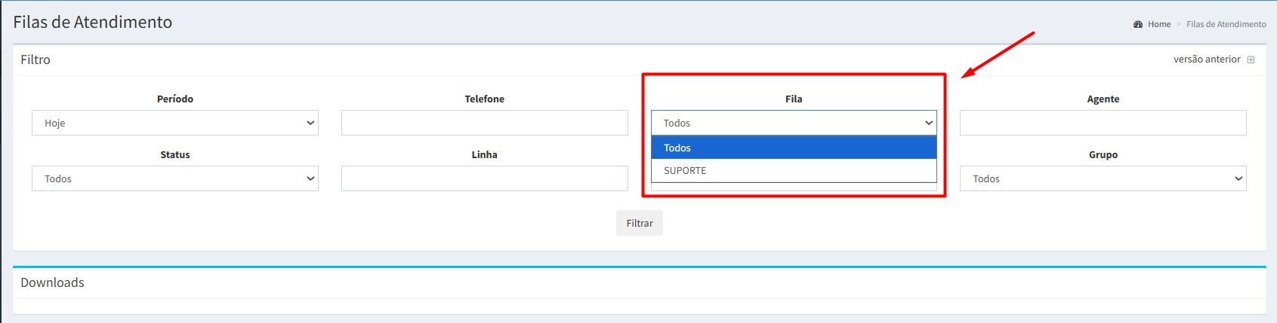Click the Filas de Atendimento breadcrumb text

(x=1226, y=25)
